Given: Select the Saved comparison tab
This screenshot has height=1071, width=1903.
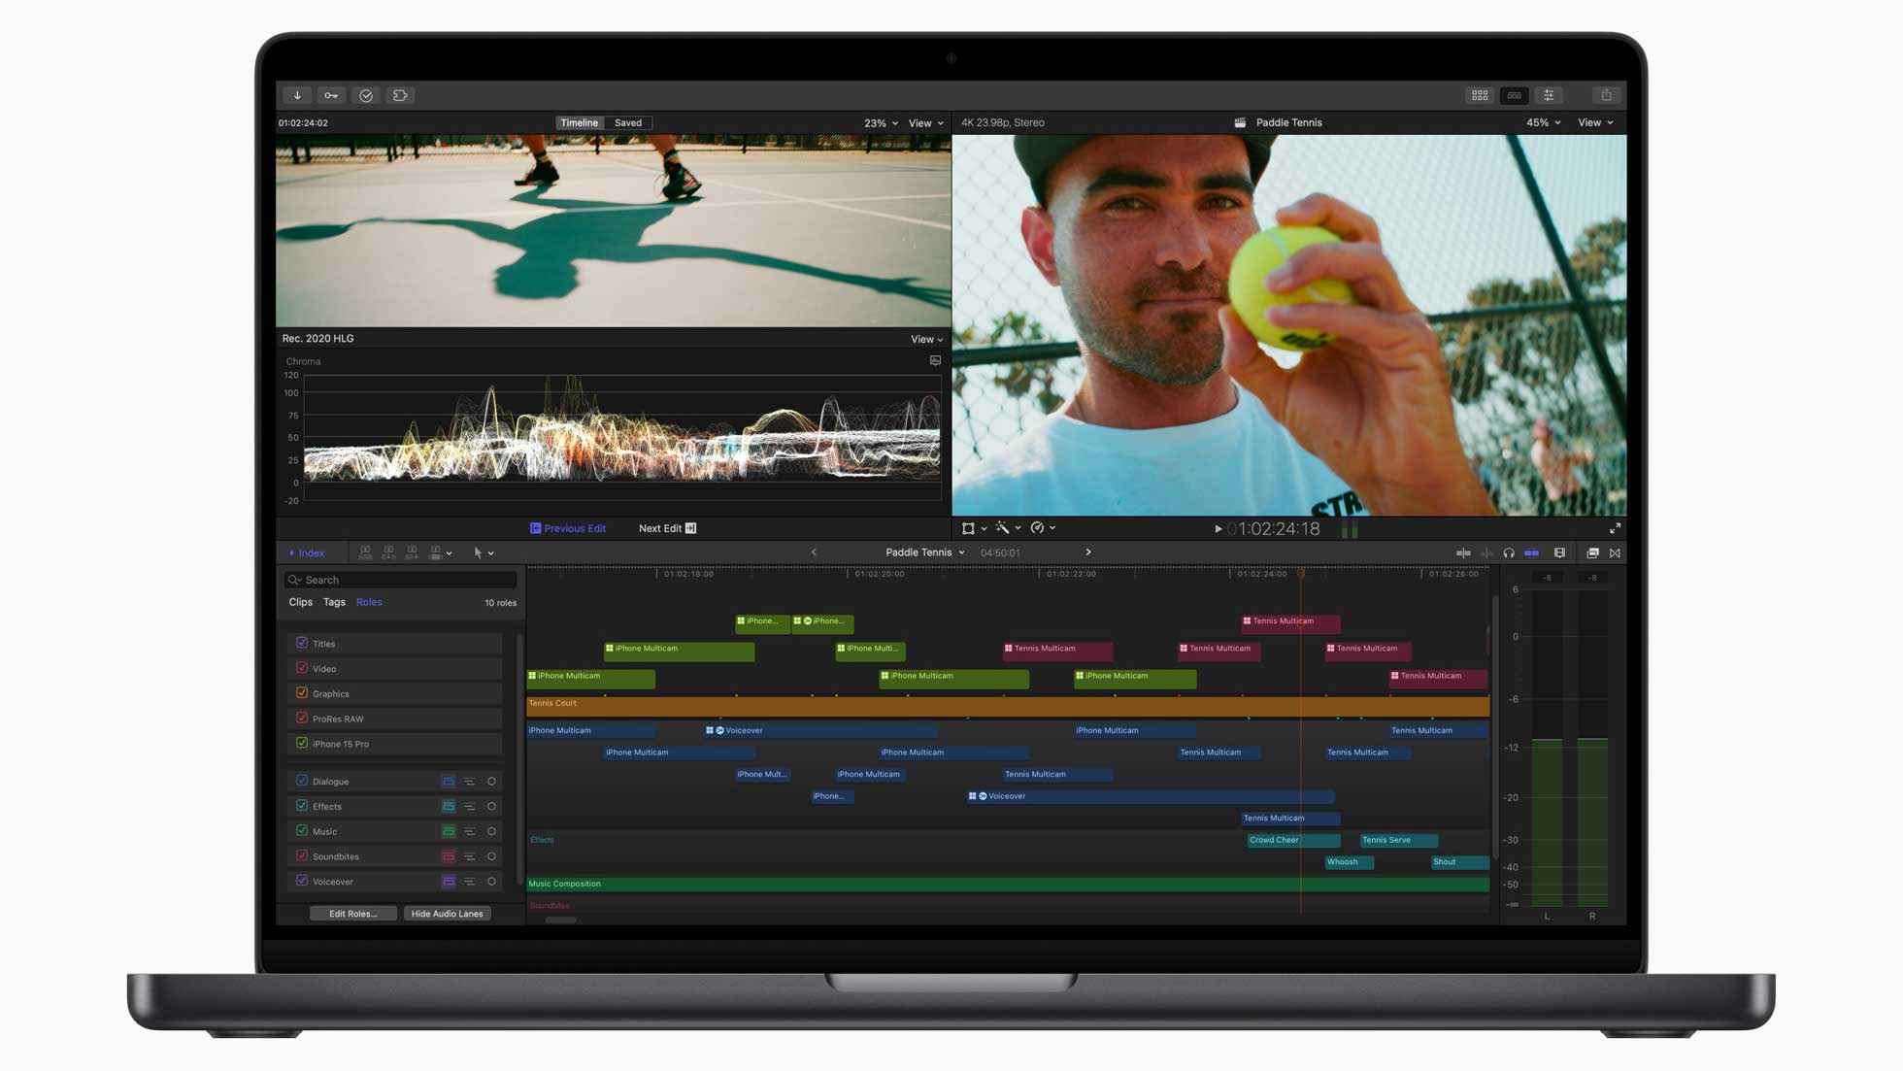Looking at the screenshot, I should (627, 123).
